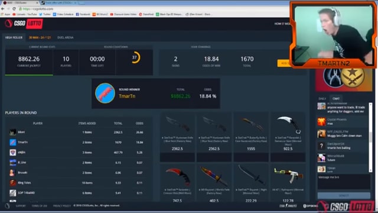Click the Crystal Phoenix chat avatar
The image size is (378, 213).
click(321, 121)
